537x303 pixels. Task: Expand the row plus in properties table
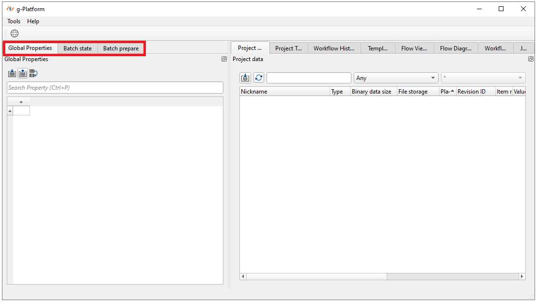pyautogui.click(x=10, y=111)
